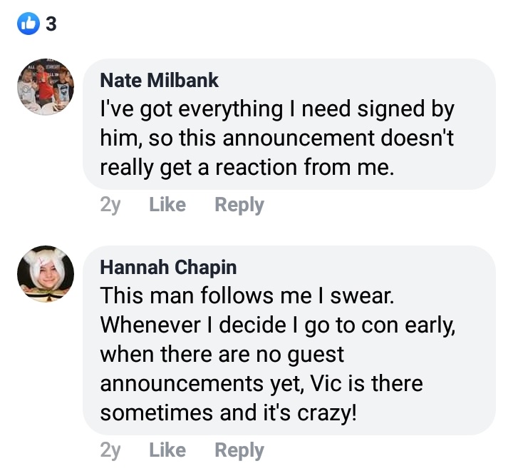The image size is (513, 476).
Task: Like Hannah Chapin's comment
Action: [x=167, y=450]
